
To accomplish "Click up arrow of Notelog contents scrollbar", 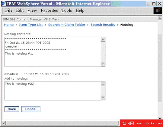I will coord(103,39).
